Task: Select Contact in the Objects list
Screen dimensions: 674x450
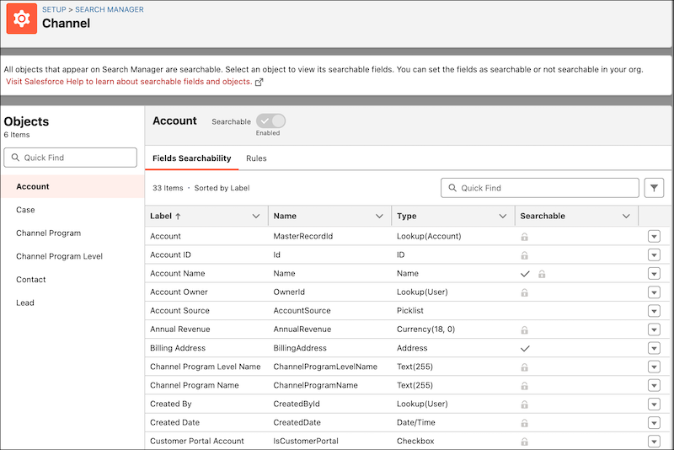Action: [72, 280]
